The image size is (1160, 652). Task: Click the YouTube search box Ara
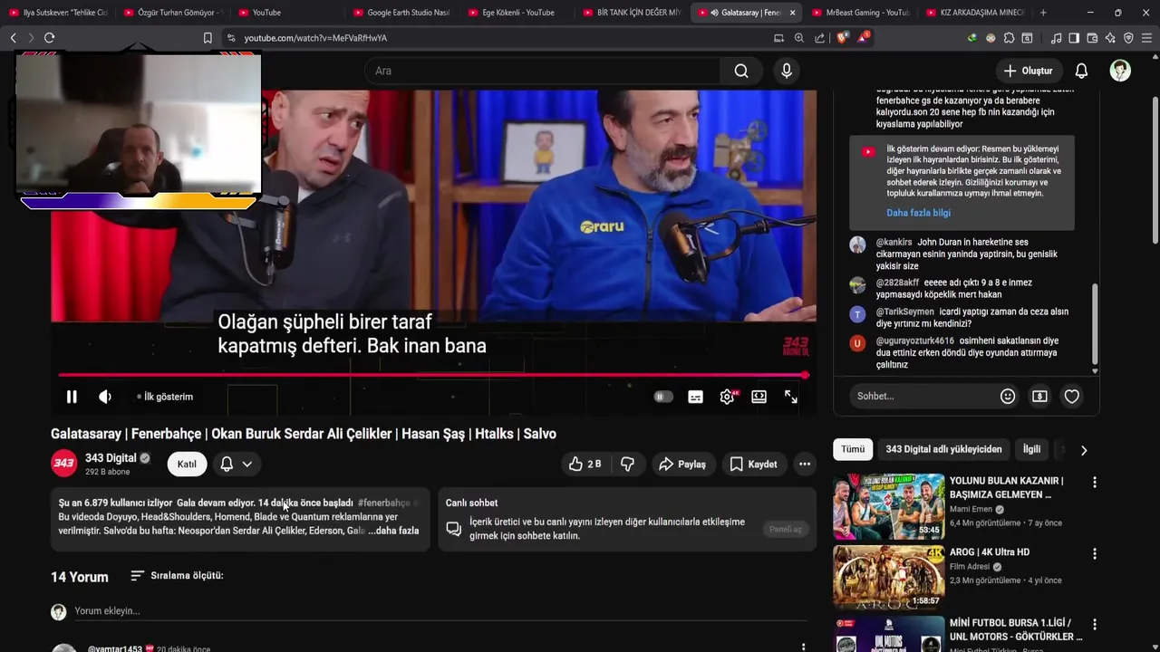coord(542,71)
